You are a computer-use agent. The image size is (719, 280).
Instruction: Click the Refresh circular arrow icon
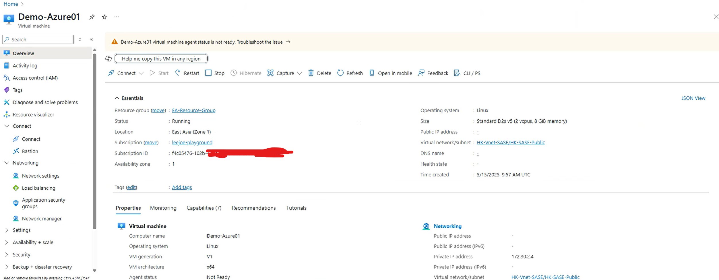tap(340, 73)
